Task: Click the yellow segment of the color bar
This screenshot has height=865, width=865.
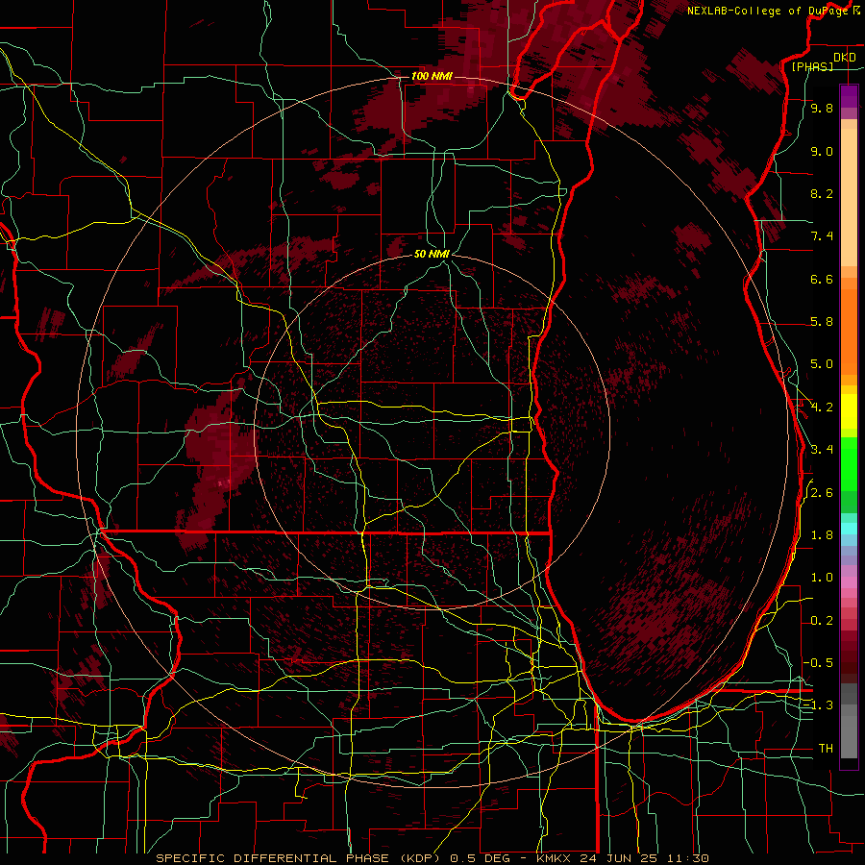Action: pos(849,411)
